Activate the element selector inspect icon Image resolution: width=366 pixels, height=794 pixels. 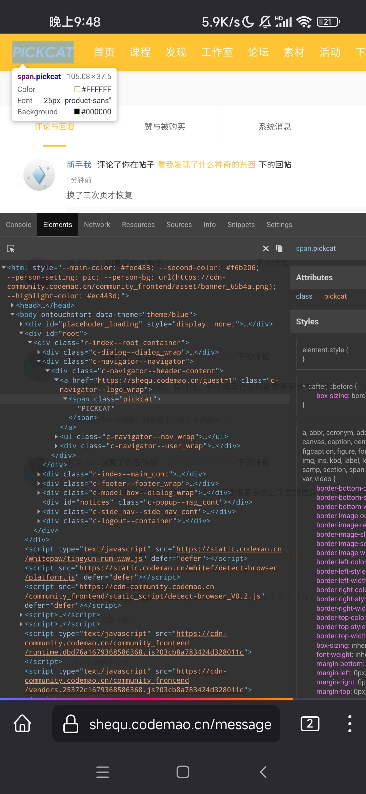coord(11,249)
